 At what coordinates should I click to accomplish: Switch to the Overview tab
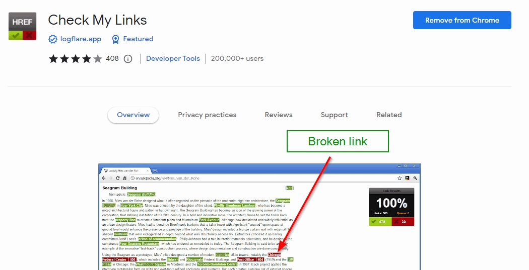coord(133,115)
